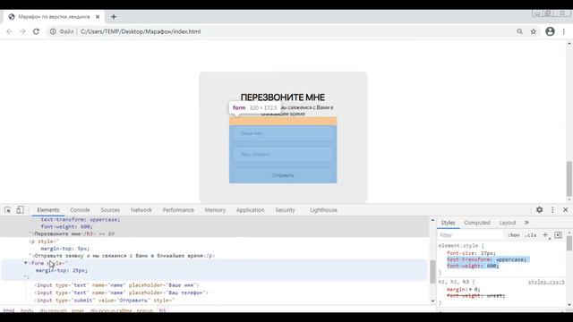Click the styles.css source link
The image size is (573, 322).
pos(546,282)
